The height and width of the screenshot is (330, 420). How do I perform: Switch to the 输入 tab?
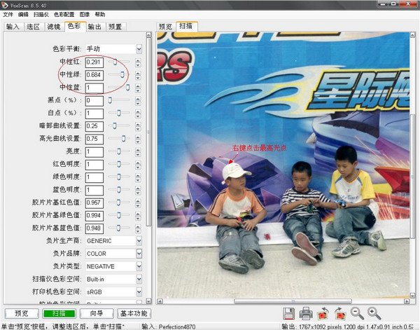pos(13,27)
